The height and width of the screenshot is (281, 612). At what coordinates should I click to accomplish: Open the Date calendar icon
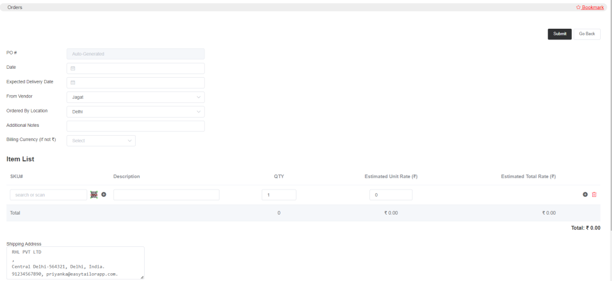(72, 68)
